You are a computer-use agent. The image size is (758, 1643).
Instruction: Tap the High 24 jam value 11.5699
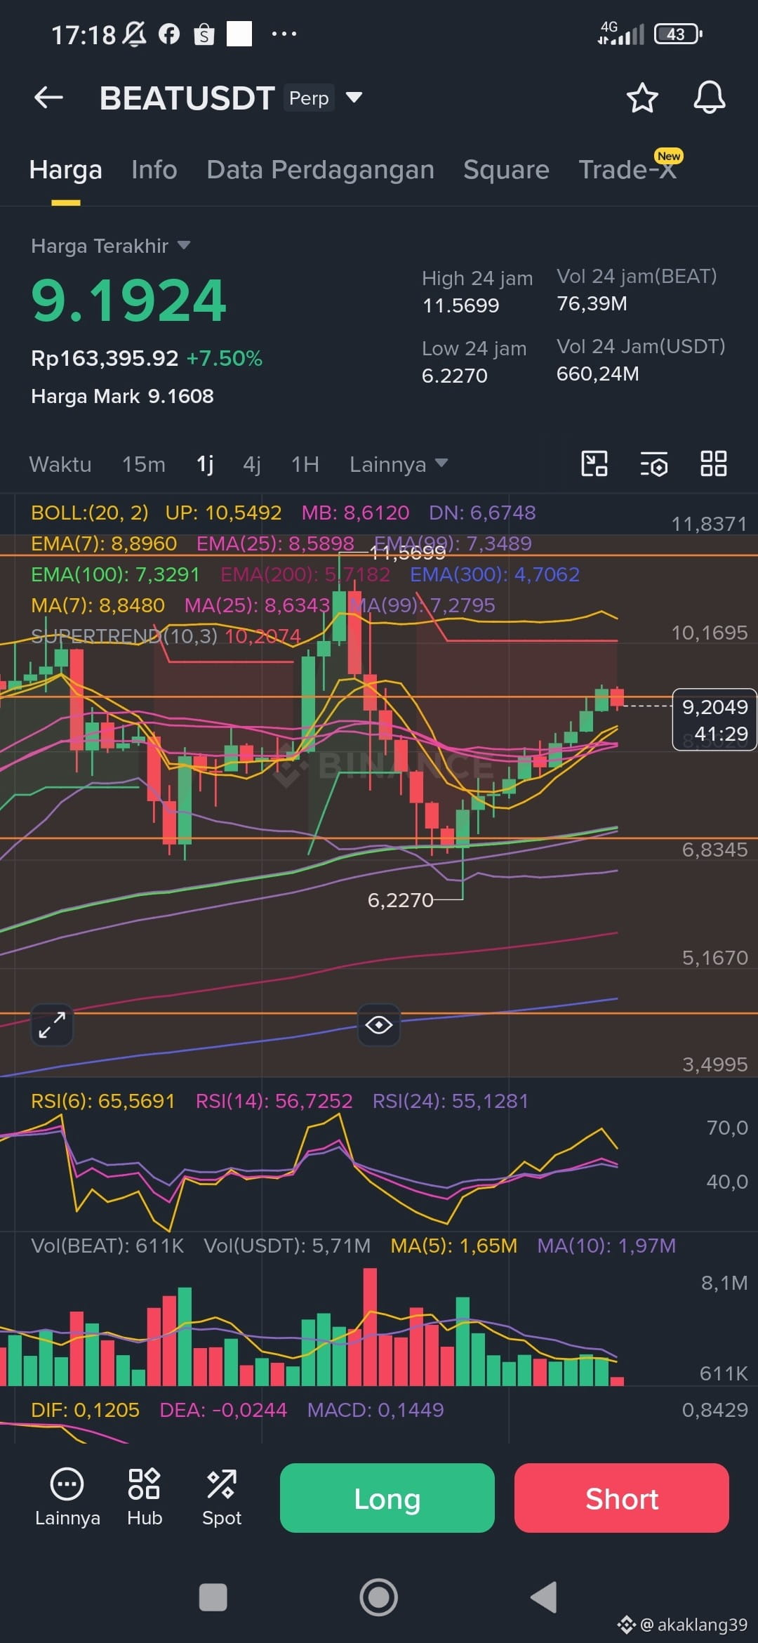(460, 305)
